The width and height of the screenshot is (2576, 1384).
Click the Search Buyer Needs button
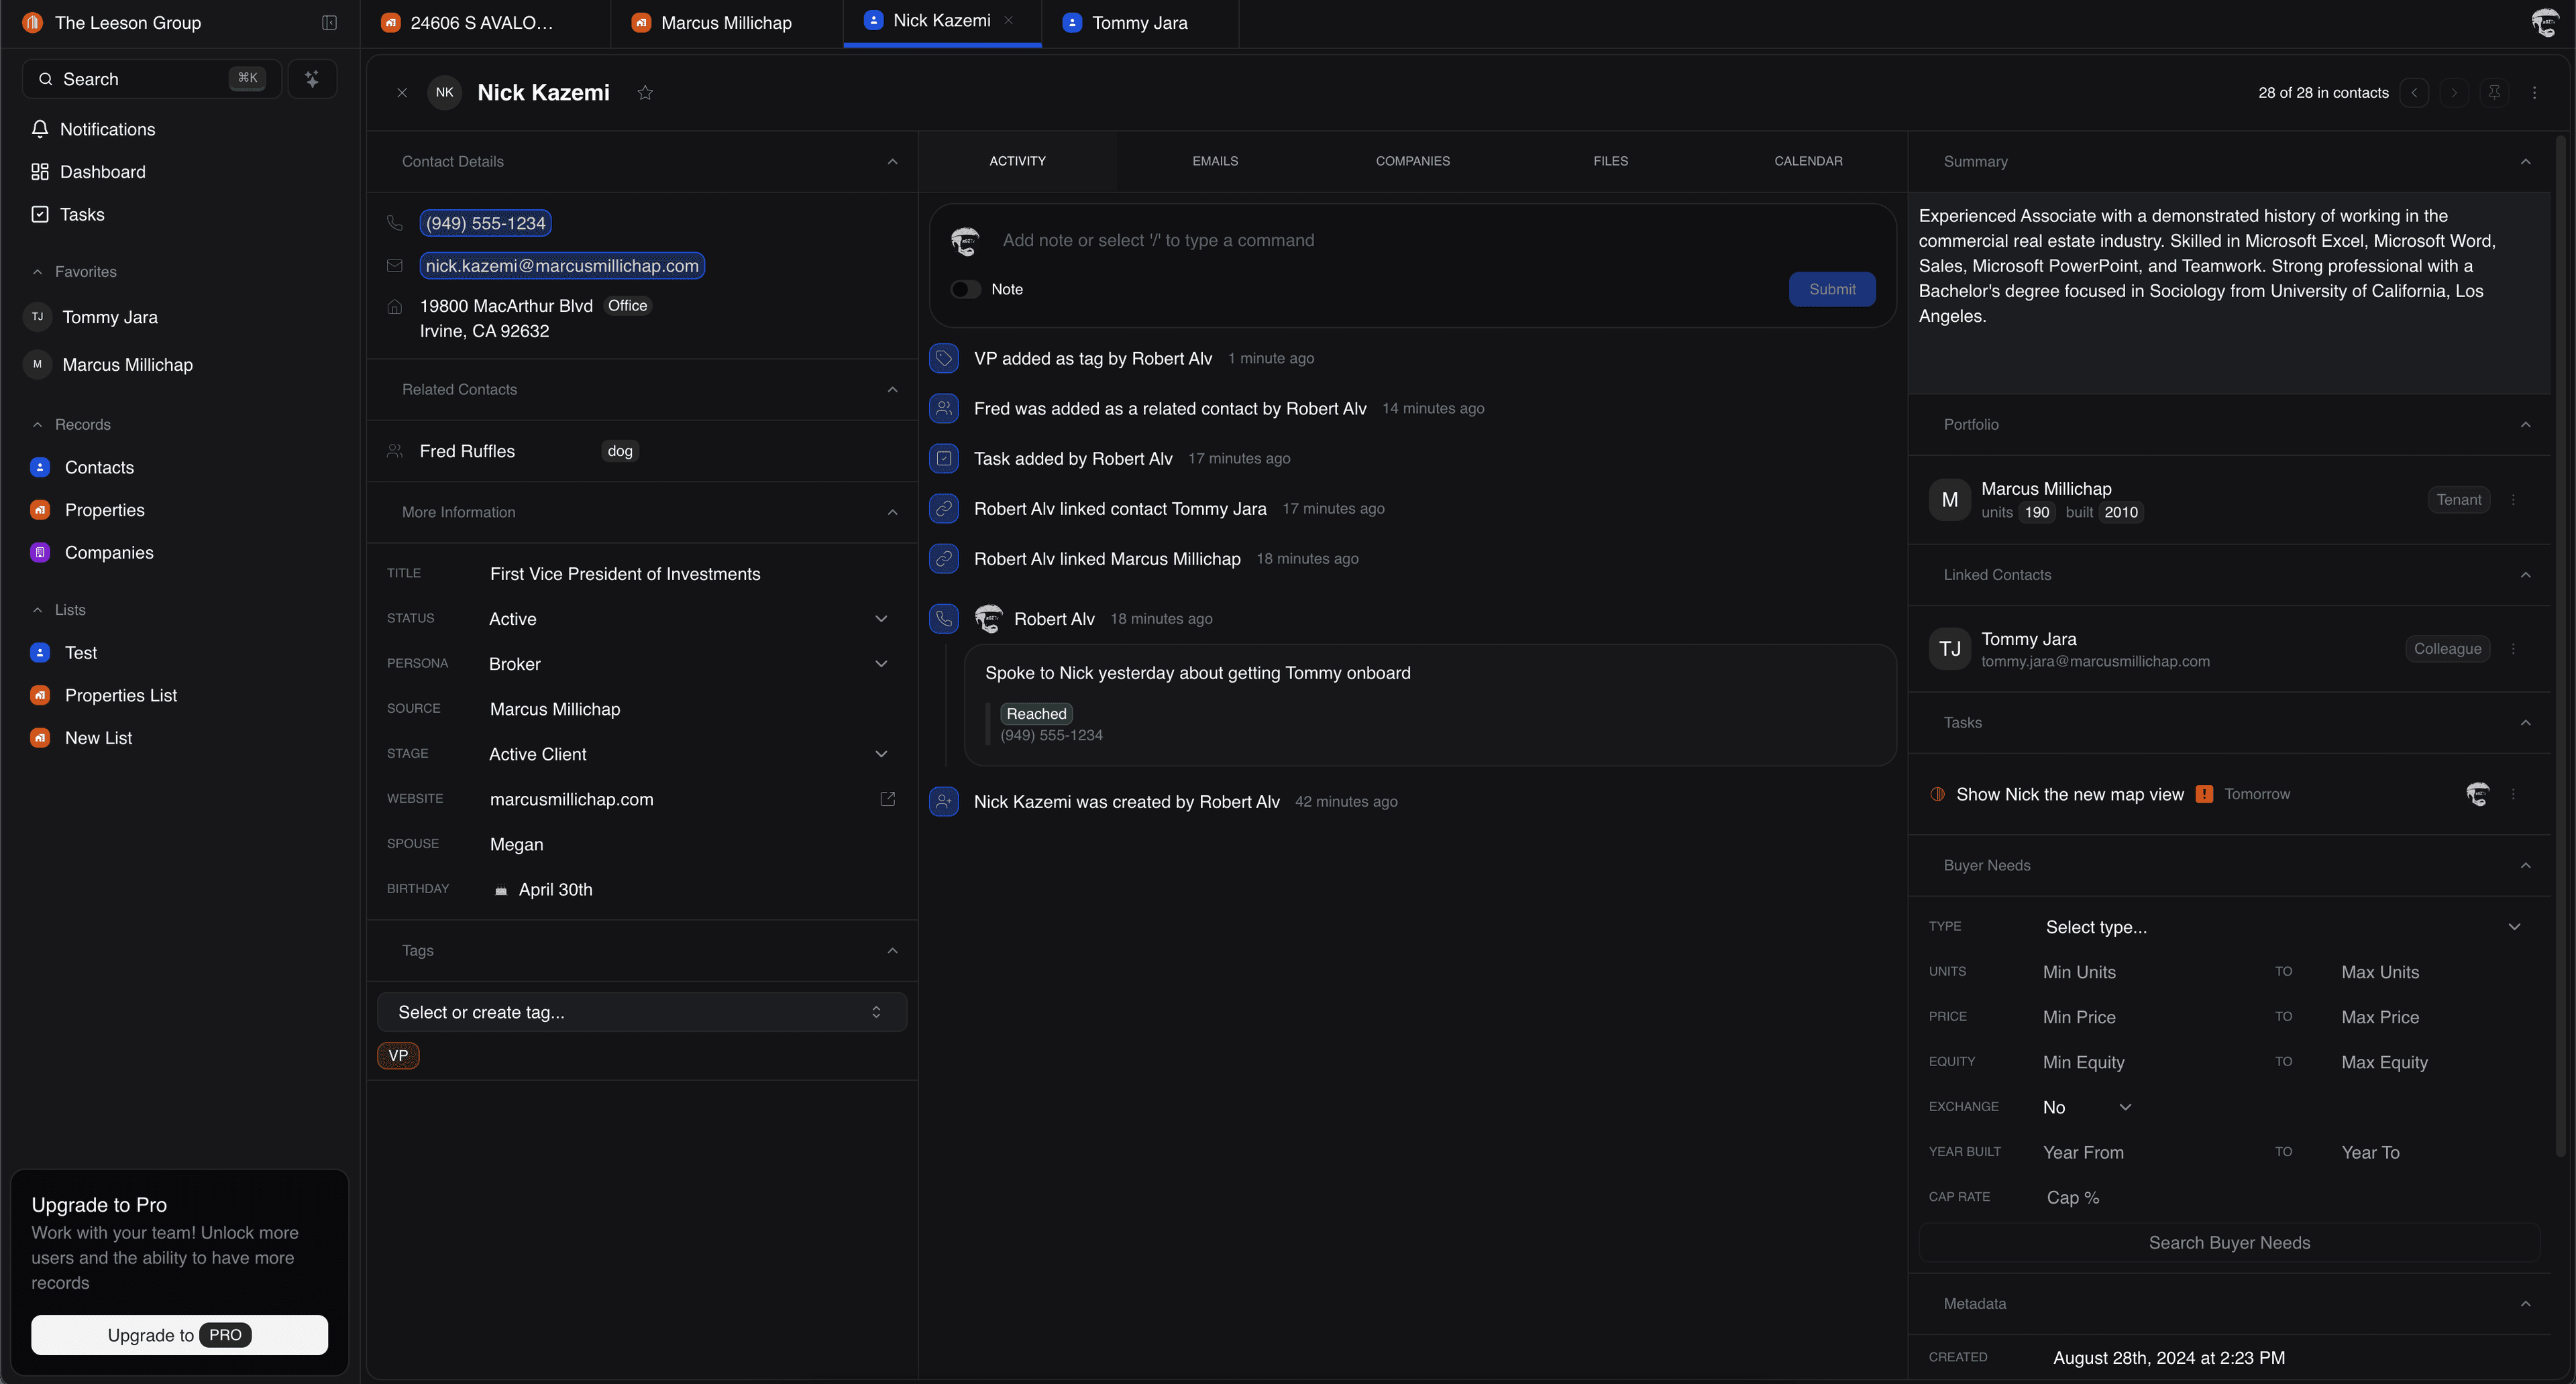tap(2230, 1242)
